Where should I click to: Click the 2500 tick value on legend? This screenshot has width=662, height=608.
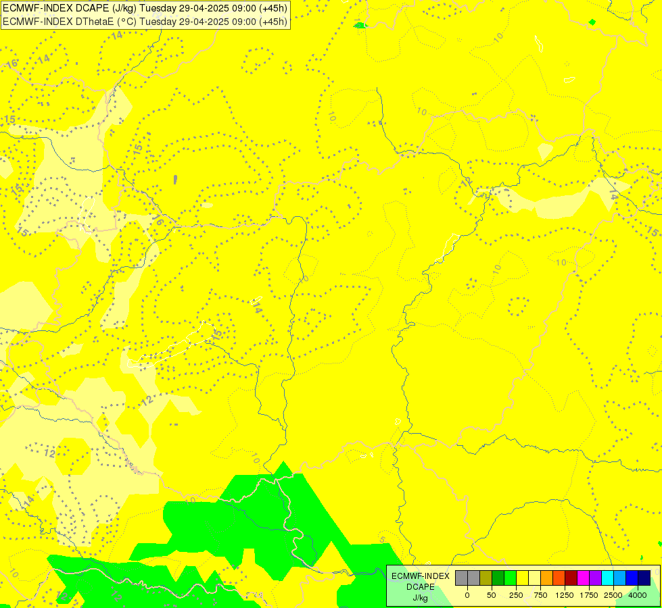click(613, 595)
